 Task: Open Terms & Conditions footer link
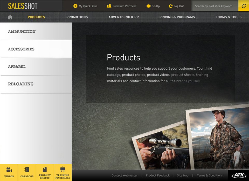pyautogui.click(x=210, y=175)
